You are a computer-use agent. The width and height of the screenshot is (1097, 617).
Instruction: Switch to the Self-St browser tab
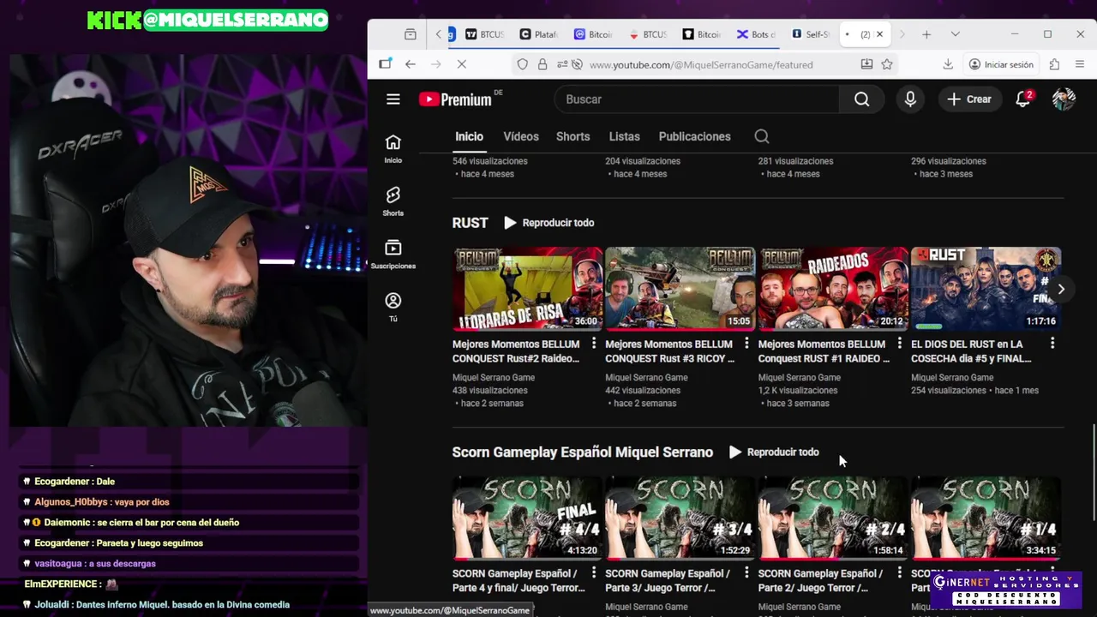810,34
